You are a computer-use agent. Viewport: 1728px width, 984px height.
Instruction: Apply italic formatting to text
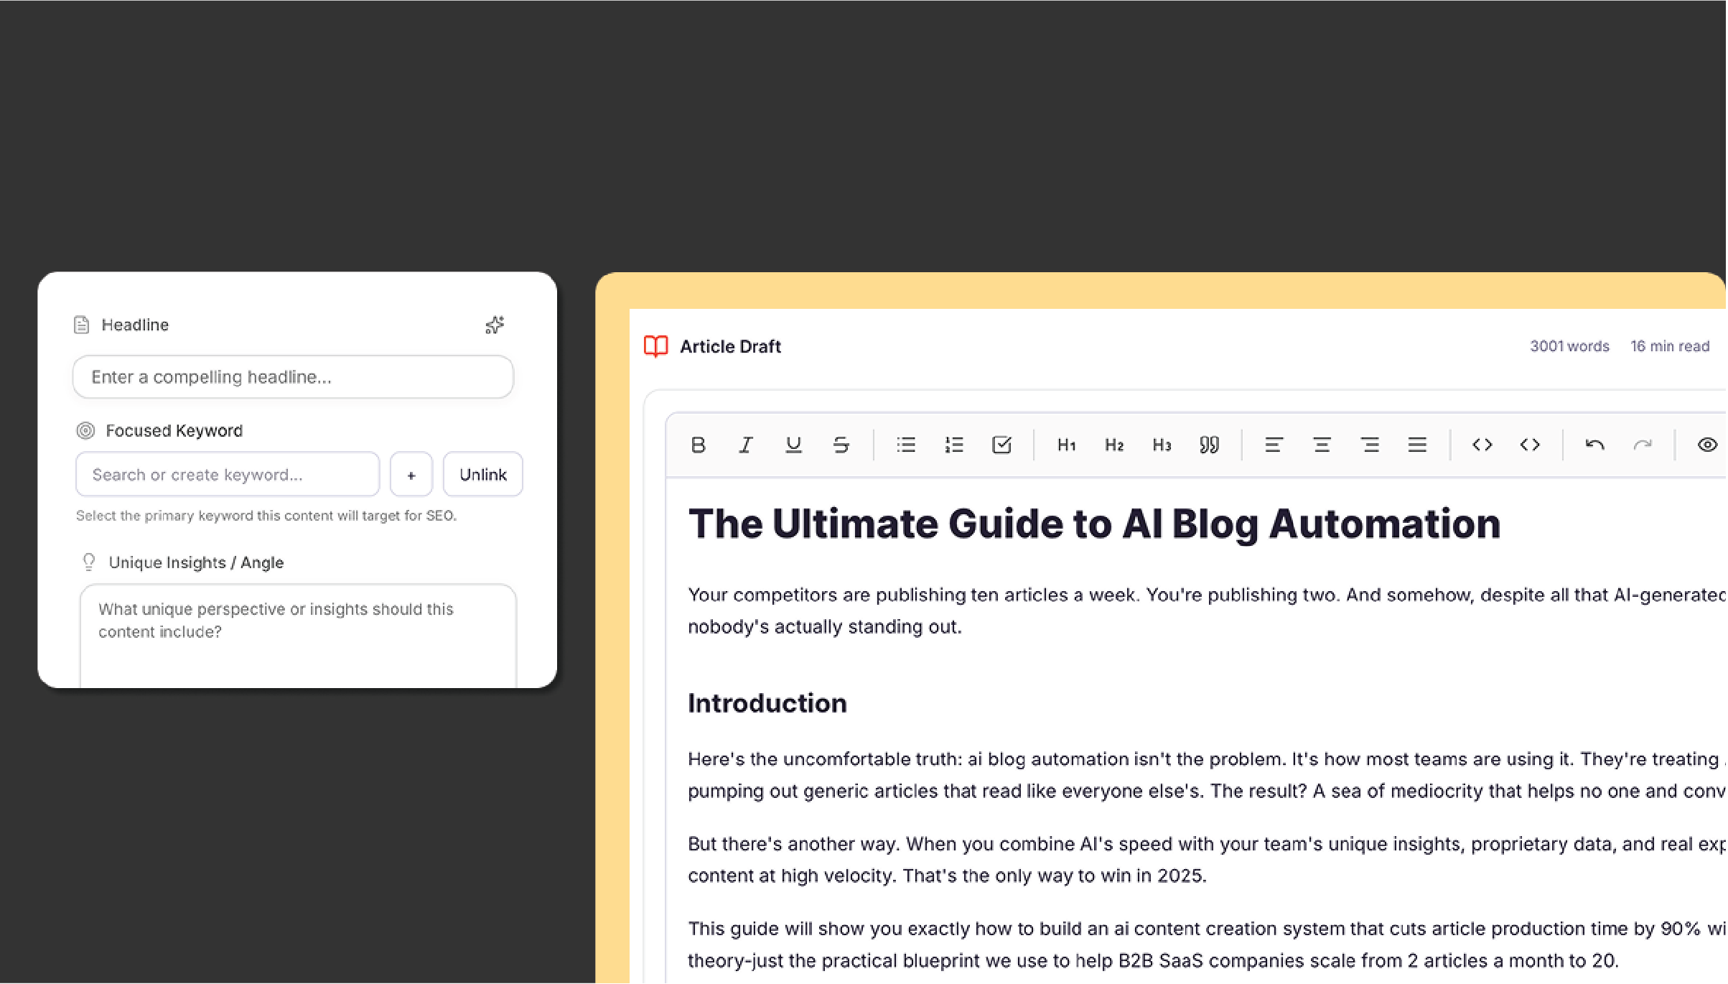click(x=746, y=445)
